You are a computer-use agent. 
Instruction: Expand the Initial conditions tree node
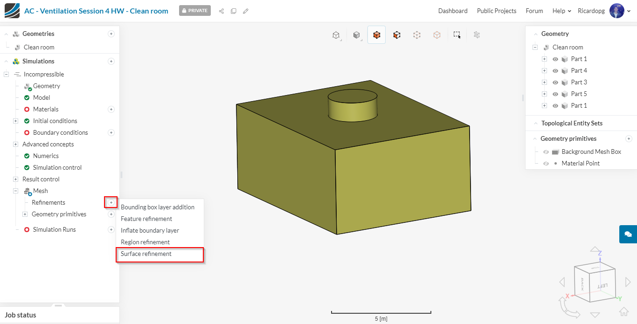[x=15, y=121]
